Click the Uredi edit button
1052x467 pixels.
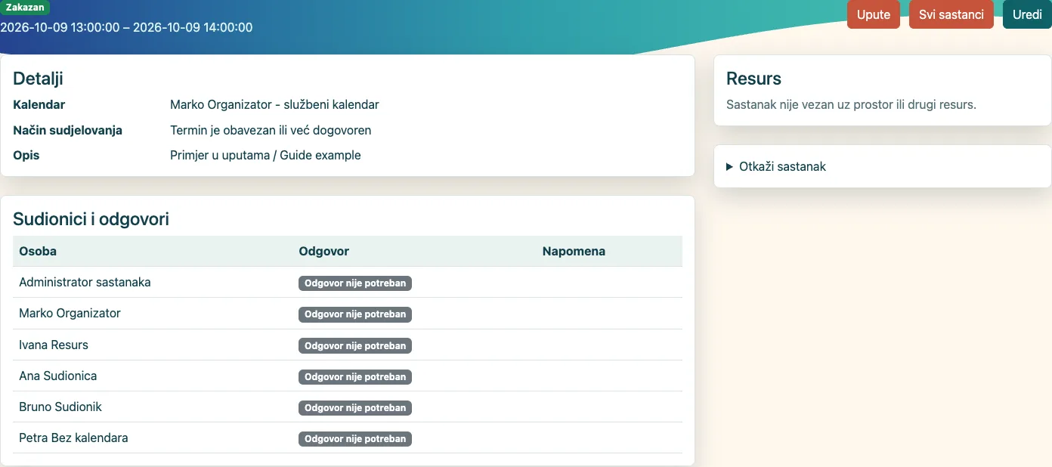[1027, 14]
